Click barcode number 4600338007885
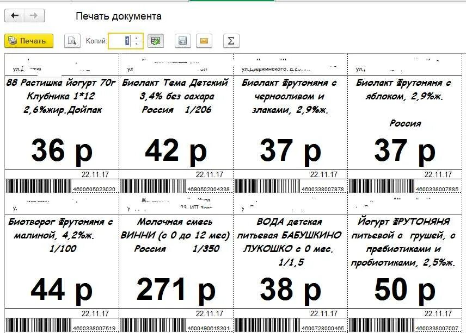The height and width of the screenshot is (333, 466). [437, 189]
